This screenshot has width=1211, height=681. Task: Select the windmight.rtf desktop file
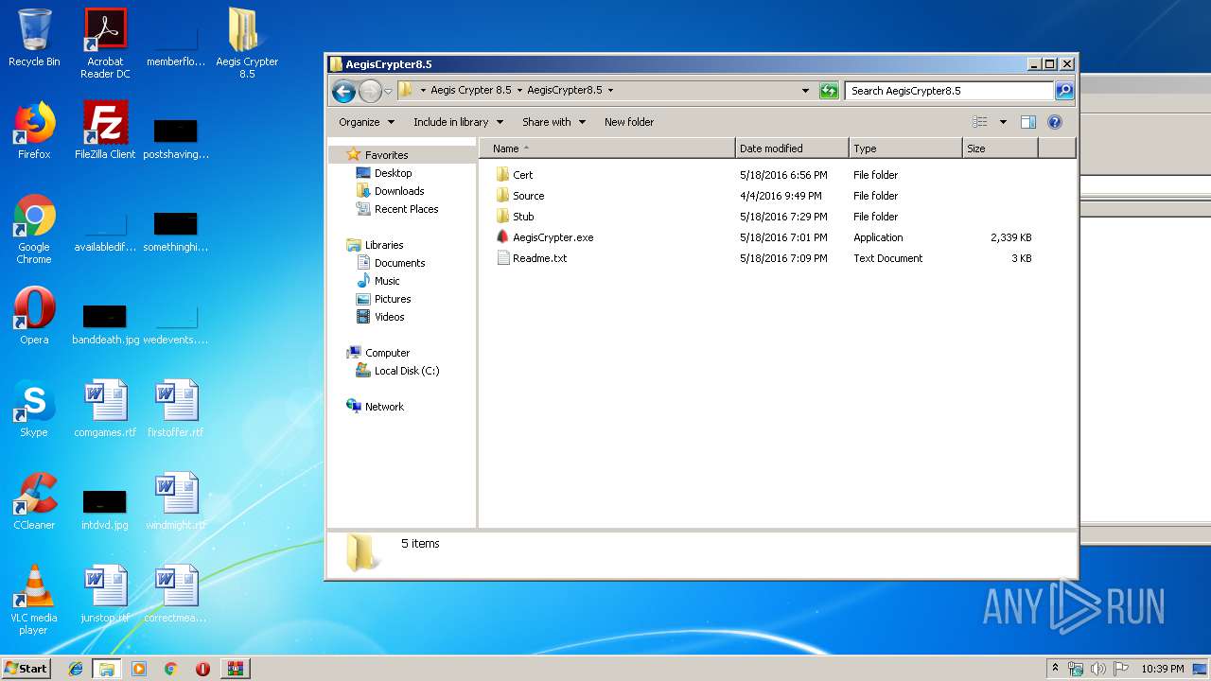(176, 501)
